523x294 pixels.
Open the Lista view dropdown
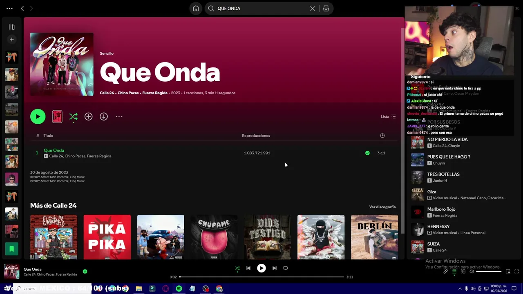pyautogui.click(x=388, y=116)
